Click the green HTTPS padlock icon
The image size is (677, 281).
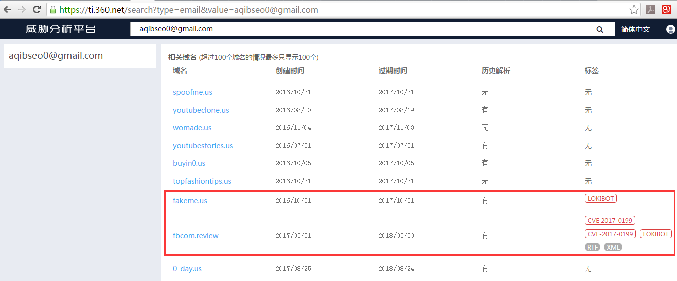[53, 9]
